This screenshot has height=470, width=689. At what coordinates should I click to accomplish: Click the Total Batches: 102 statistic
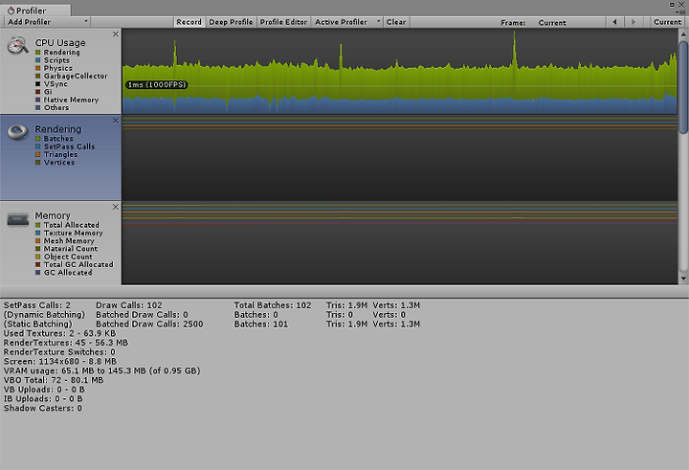pyautogui.click(x=273, y=305)
